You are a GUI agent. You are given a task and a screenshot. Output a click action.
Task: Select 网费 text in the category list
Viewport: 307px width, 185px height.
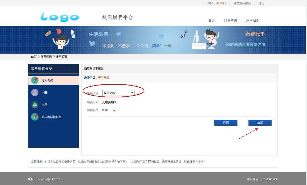click(x=44, y=92)
